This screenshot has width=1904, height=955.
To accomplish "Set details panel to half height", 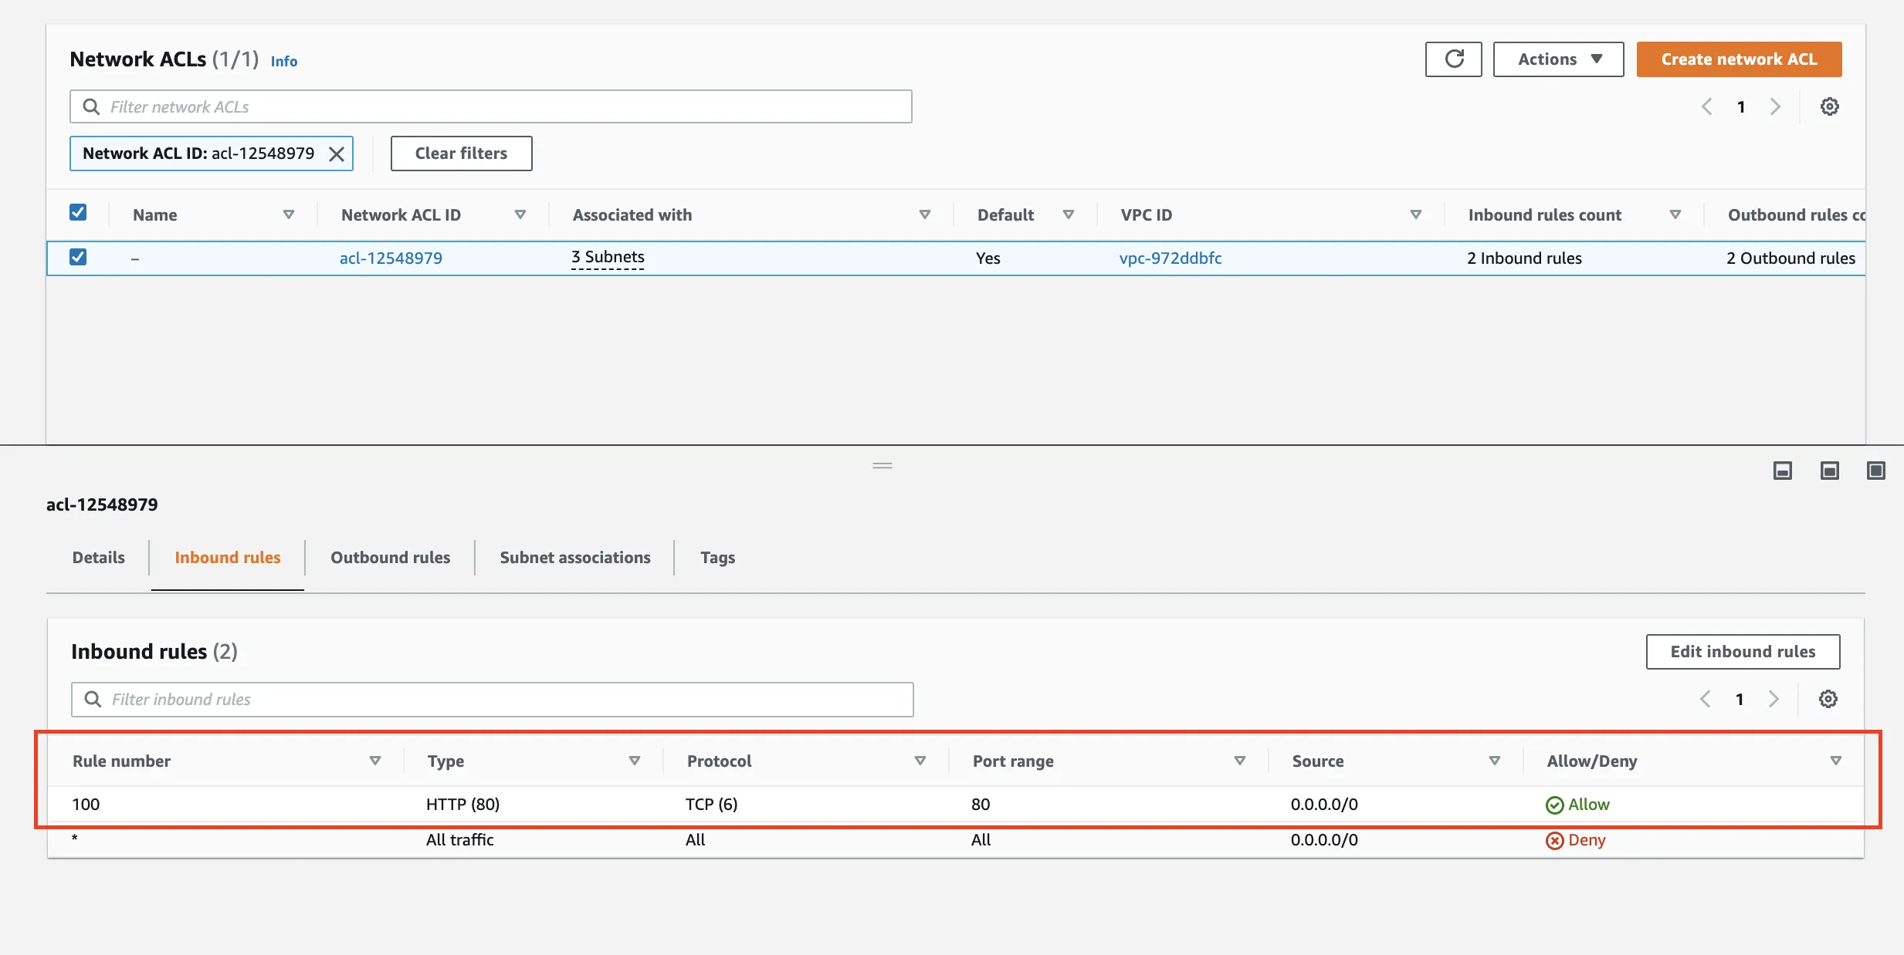I will pos(1829,471).
